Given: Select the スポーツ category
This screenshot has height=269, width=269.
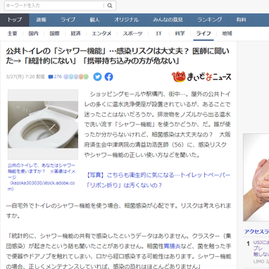Looking at the screenshot, I should coord(132,34).
